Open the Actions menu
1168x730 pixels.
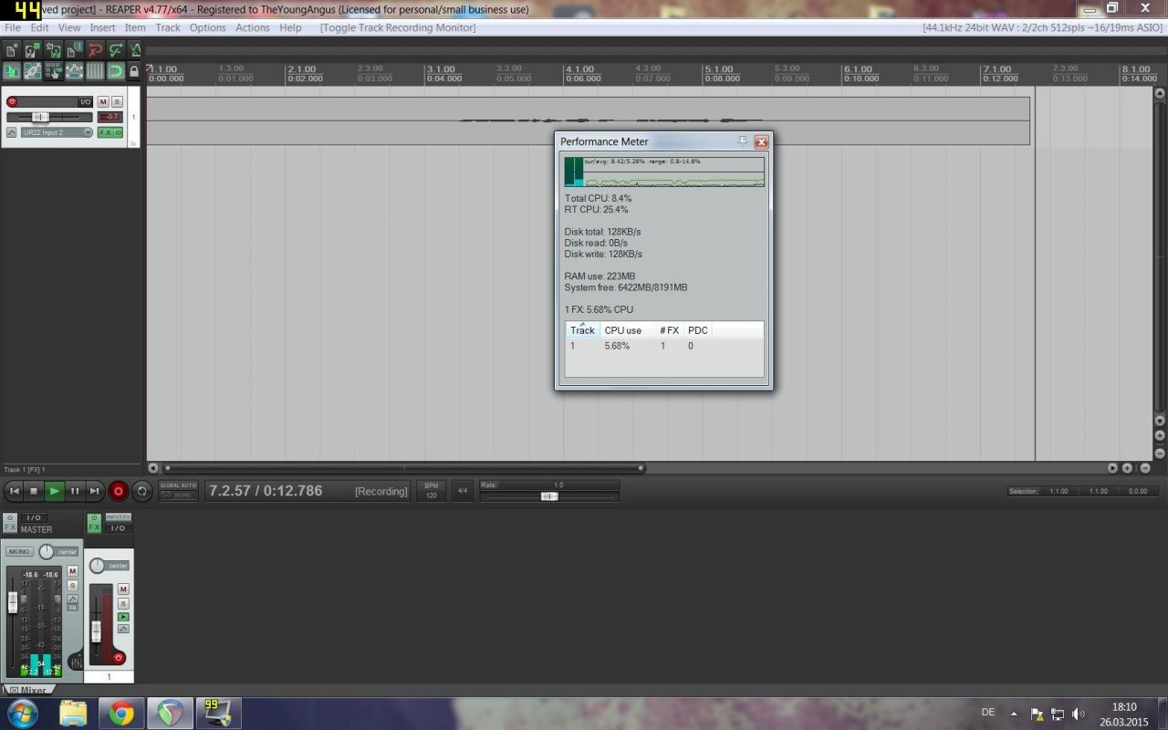click(253, 27)
